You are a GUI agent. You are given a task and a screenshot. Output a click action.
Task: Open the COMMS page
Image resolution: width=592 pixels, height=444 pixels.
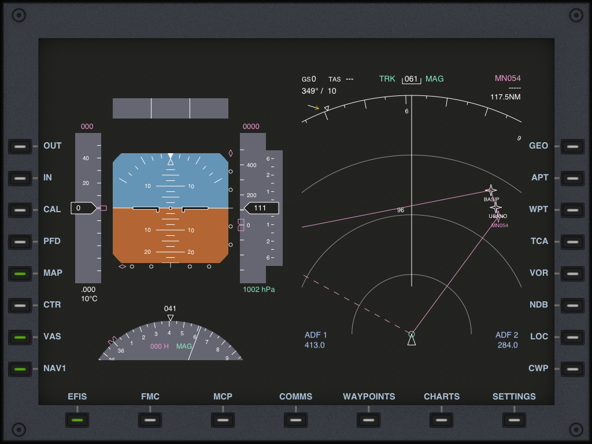[296, 420]
